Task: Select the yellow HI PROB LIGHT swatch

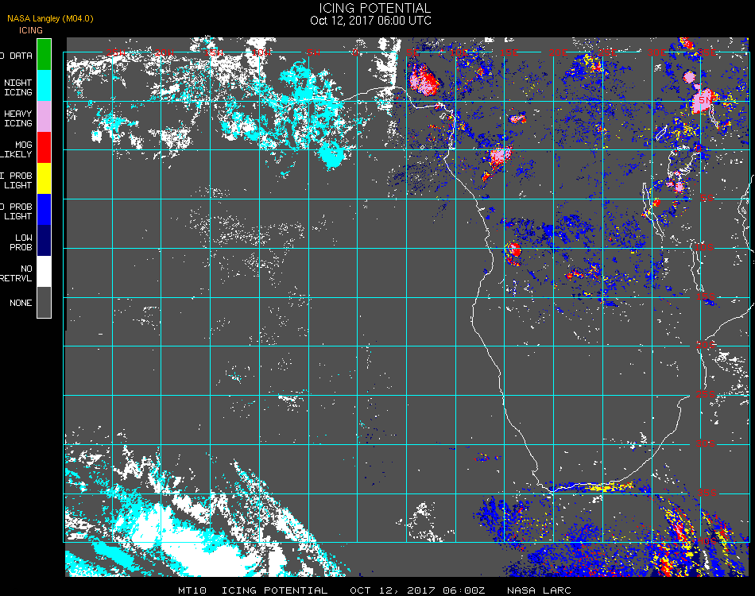Action: tap(44, 178)
